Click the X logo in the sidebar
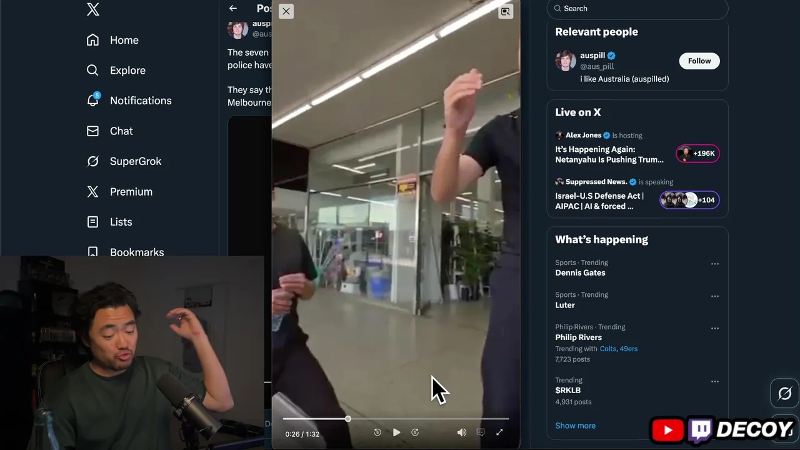800x450 pixels. point(92,9)
